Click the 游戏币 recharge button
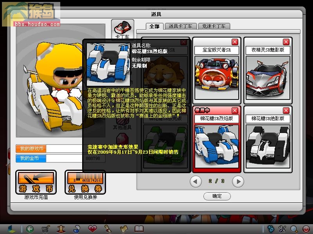The height and width of the screenshot is (234, 313). [x=36, y=182]
